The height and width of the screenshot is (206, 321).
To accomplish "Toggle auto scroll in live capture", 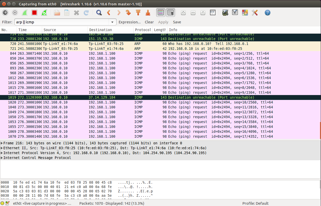I will pyautogui.click(x=171, y=13).
